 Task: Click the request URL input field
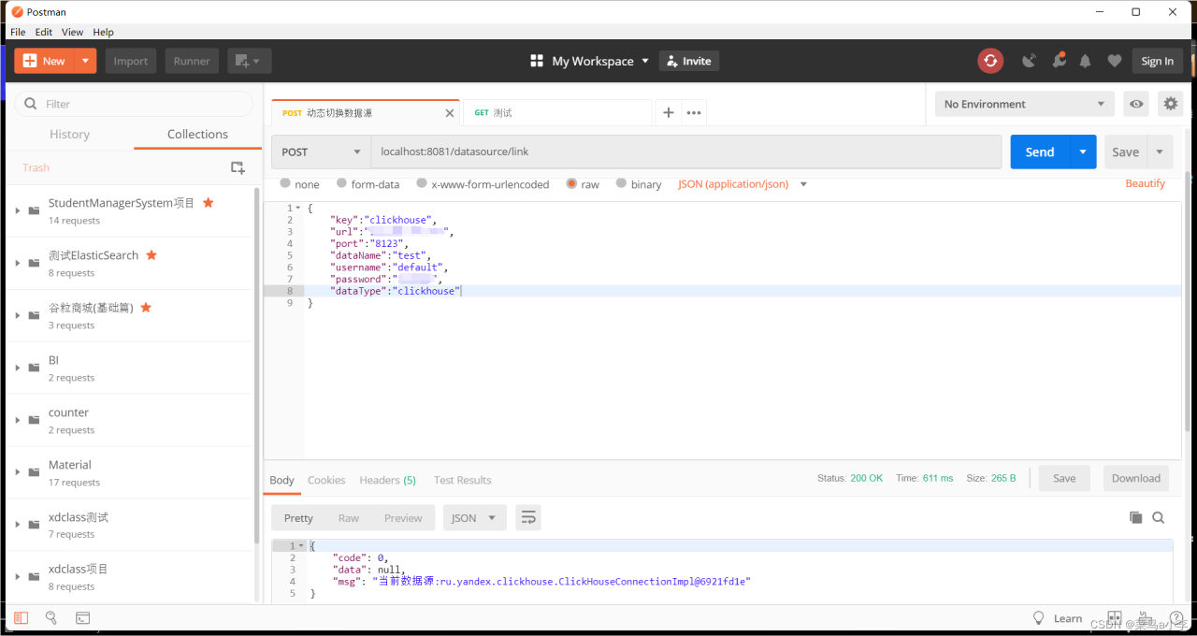[686, 152]
